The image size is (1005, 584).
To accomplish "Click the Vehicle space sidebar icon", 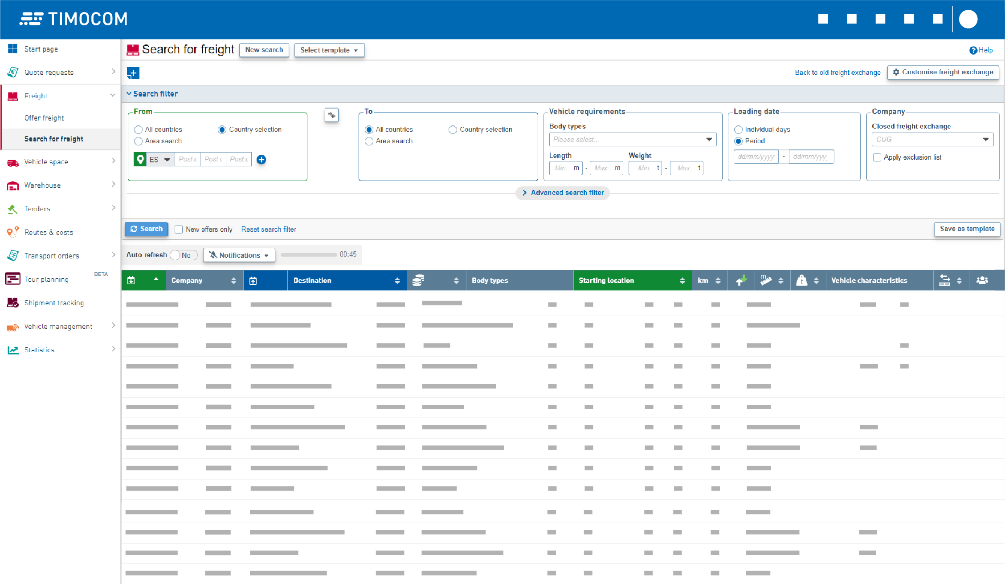I will 12,161.
